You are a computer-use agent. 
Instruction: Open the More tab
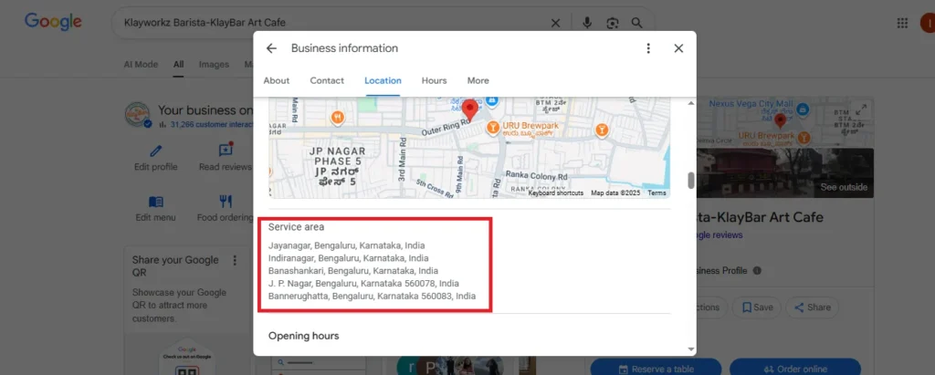(478, 80)
